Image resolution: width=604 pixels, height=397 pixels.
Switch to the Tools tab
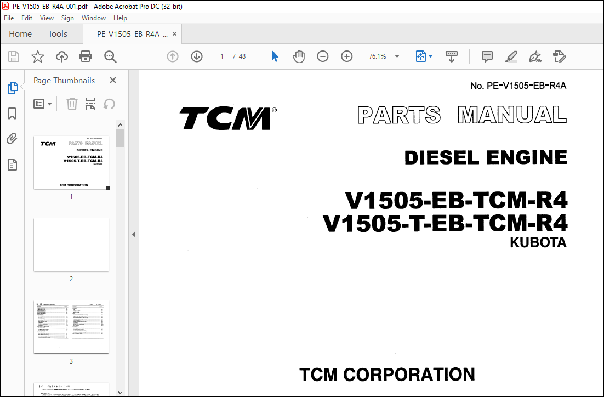(58, 34)
